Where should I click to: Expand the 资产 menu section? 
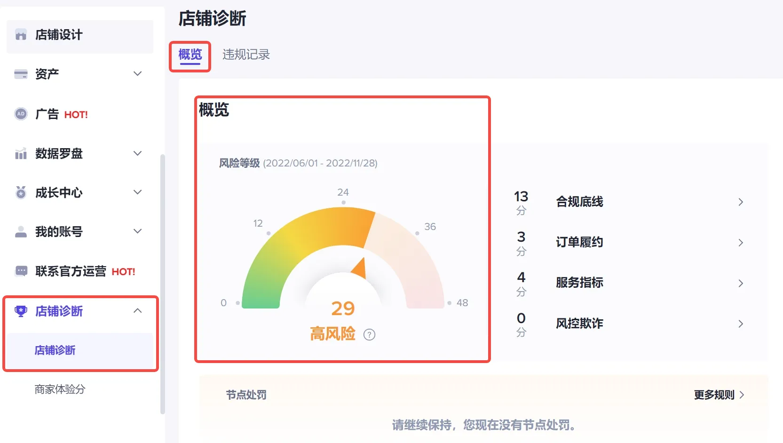coord(138,73)
